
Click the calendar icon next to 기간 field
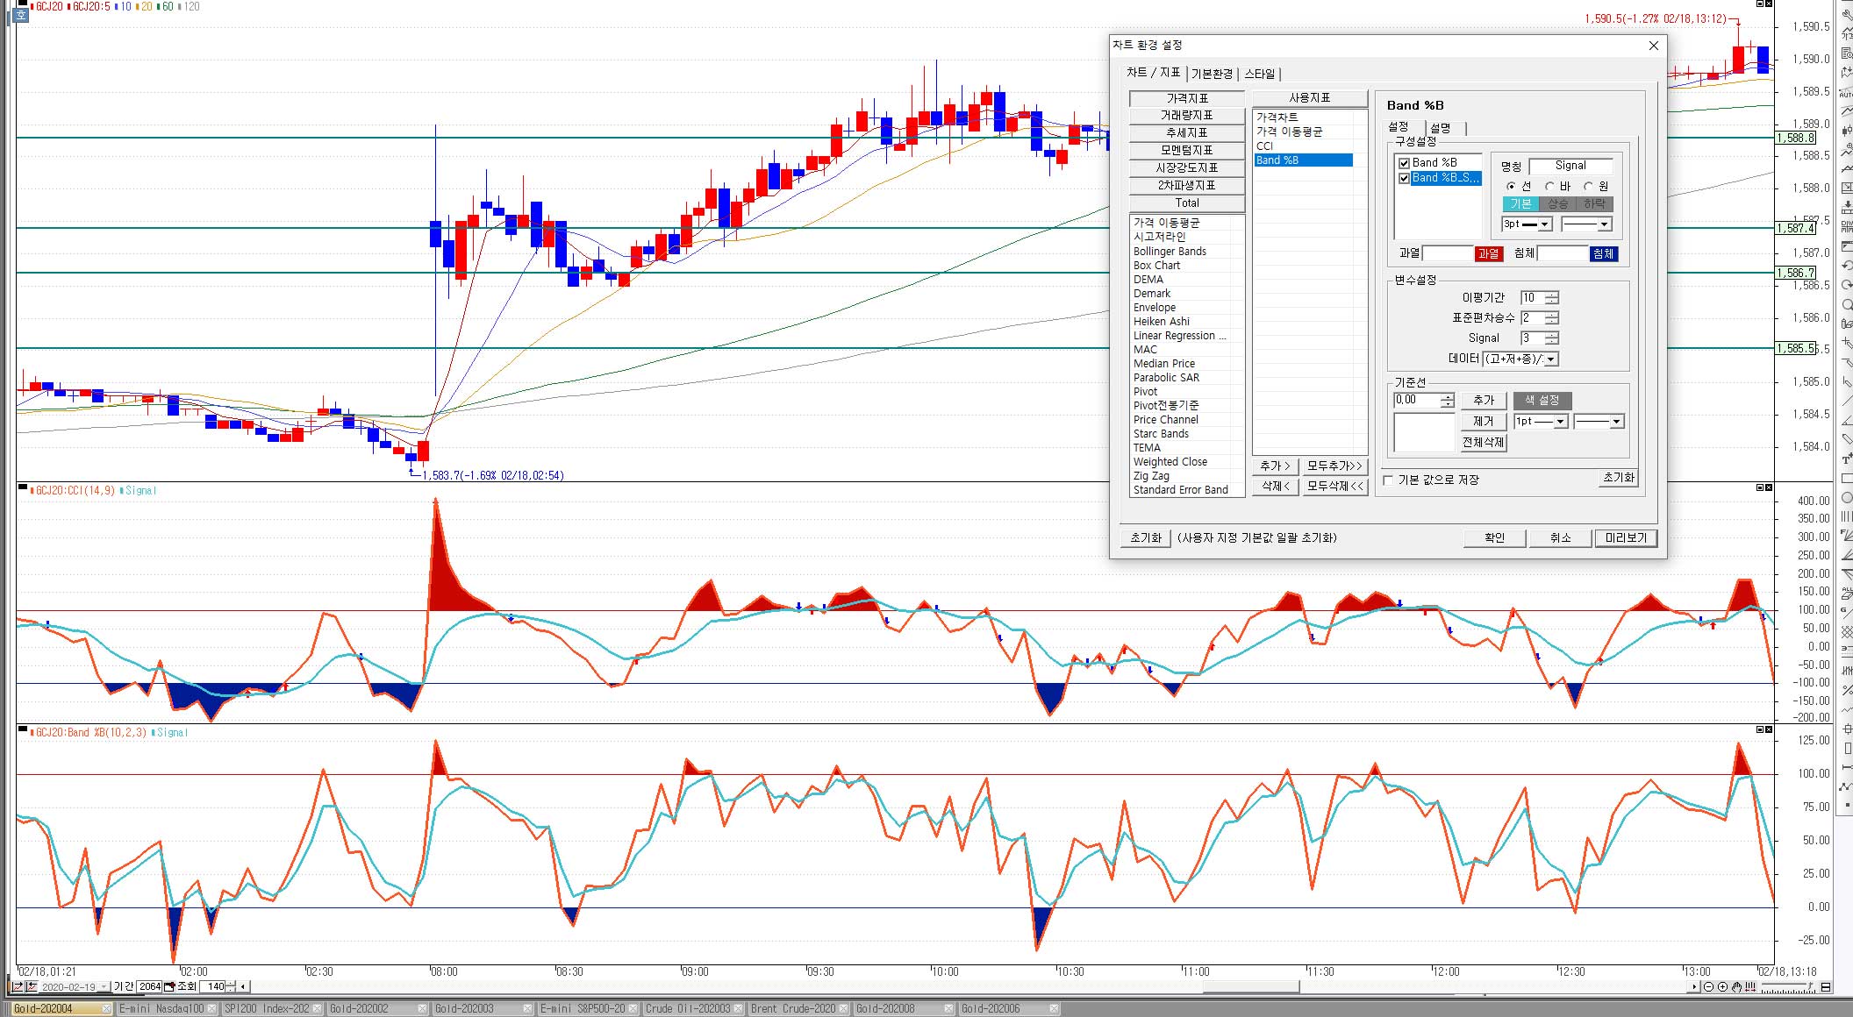[x=169, y=987]
